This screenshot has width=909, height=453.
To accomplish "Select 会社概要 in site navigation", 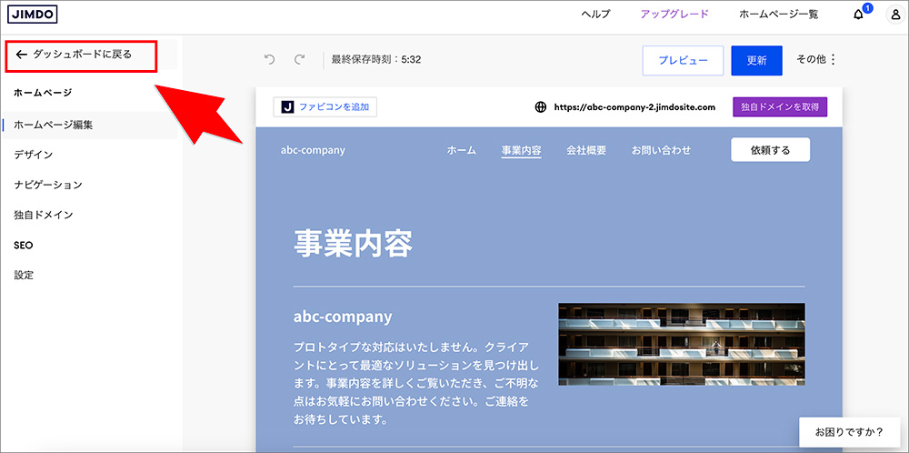I will pyautogui.click(x=586, y=150).
